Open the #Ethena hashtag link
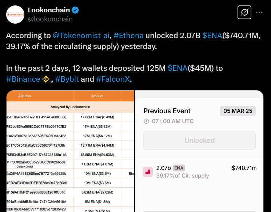 click(x=129, y=36)
